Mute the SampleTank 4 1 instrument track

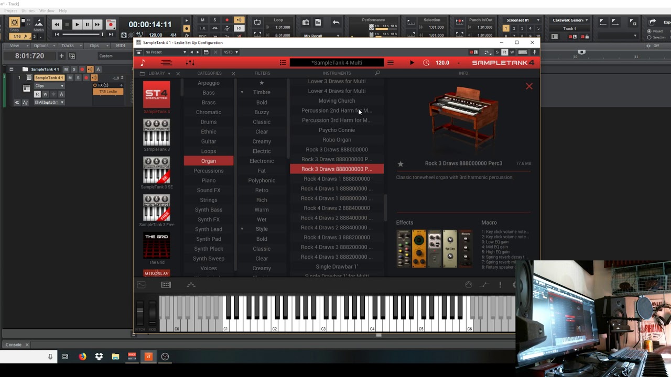(70, 77)
